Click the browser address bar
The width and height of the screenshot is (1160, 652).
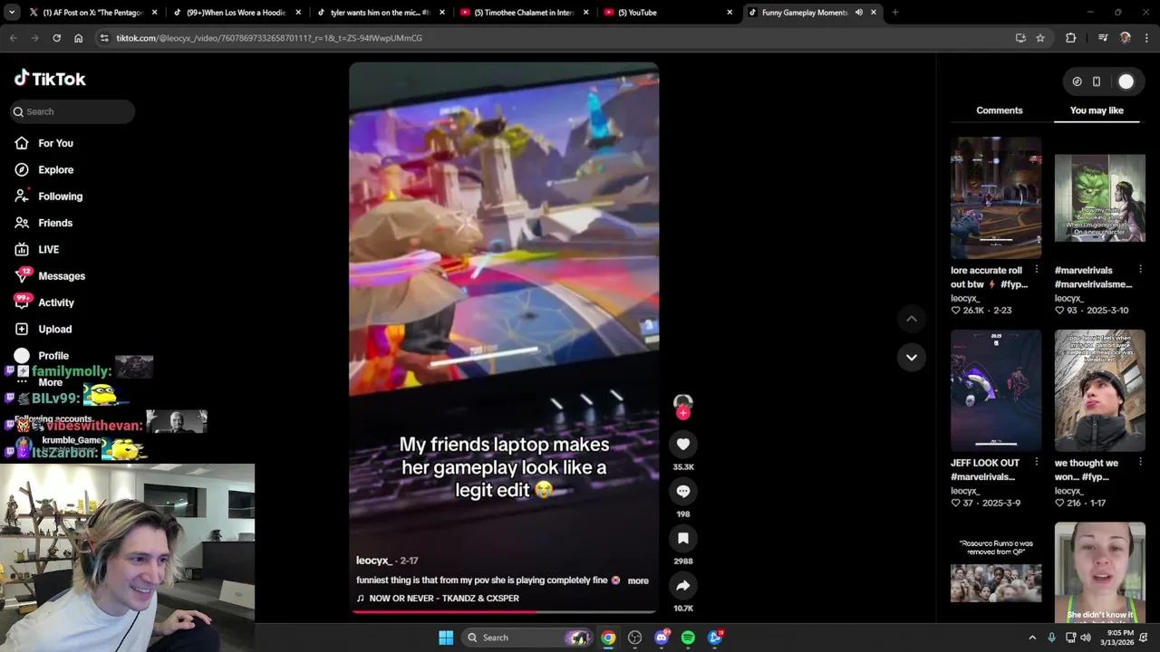(557, 38)
